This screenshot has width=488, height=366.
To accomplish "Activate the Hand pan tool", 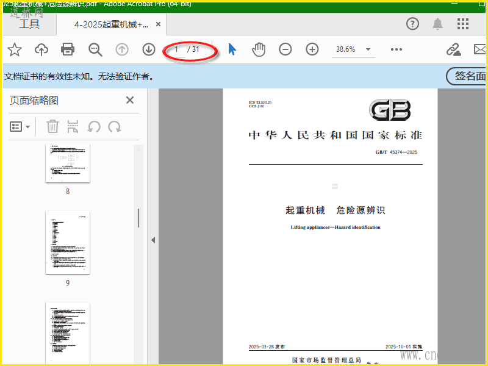I will tap(259, 49).
